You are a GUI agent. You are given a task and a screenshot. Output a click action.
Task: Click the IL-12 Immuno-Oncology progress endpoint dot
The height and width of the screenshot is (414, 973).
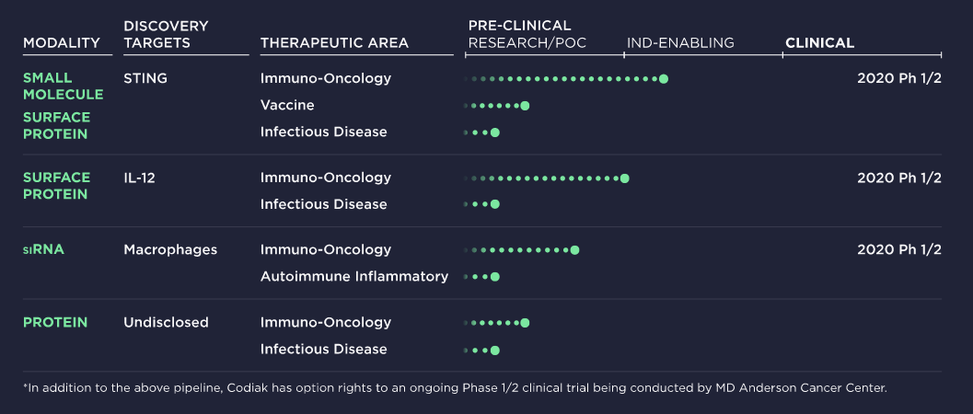point(625,178)
